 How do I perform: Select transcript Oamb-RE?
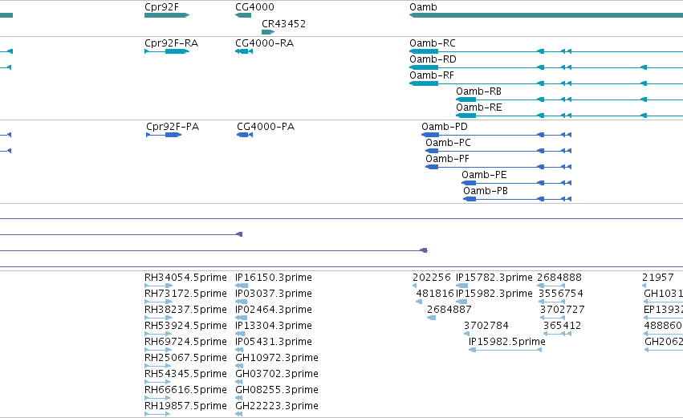tap(569, 116)
